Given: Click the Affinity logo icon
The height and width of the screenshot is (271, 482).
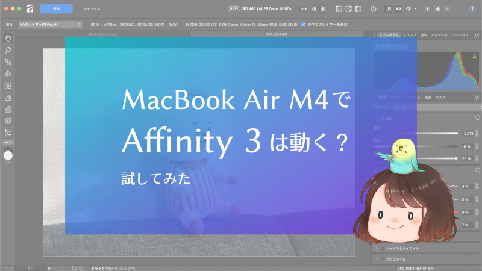Looking at the screenshot, I should 30,8.
